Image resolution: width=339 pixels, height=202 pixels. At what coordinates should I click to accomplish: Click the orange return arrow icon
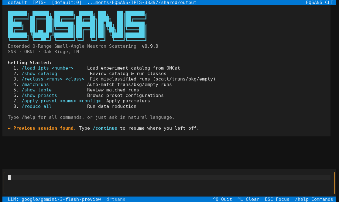point(9,128)
